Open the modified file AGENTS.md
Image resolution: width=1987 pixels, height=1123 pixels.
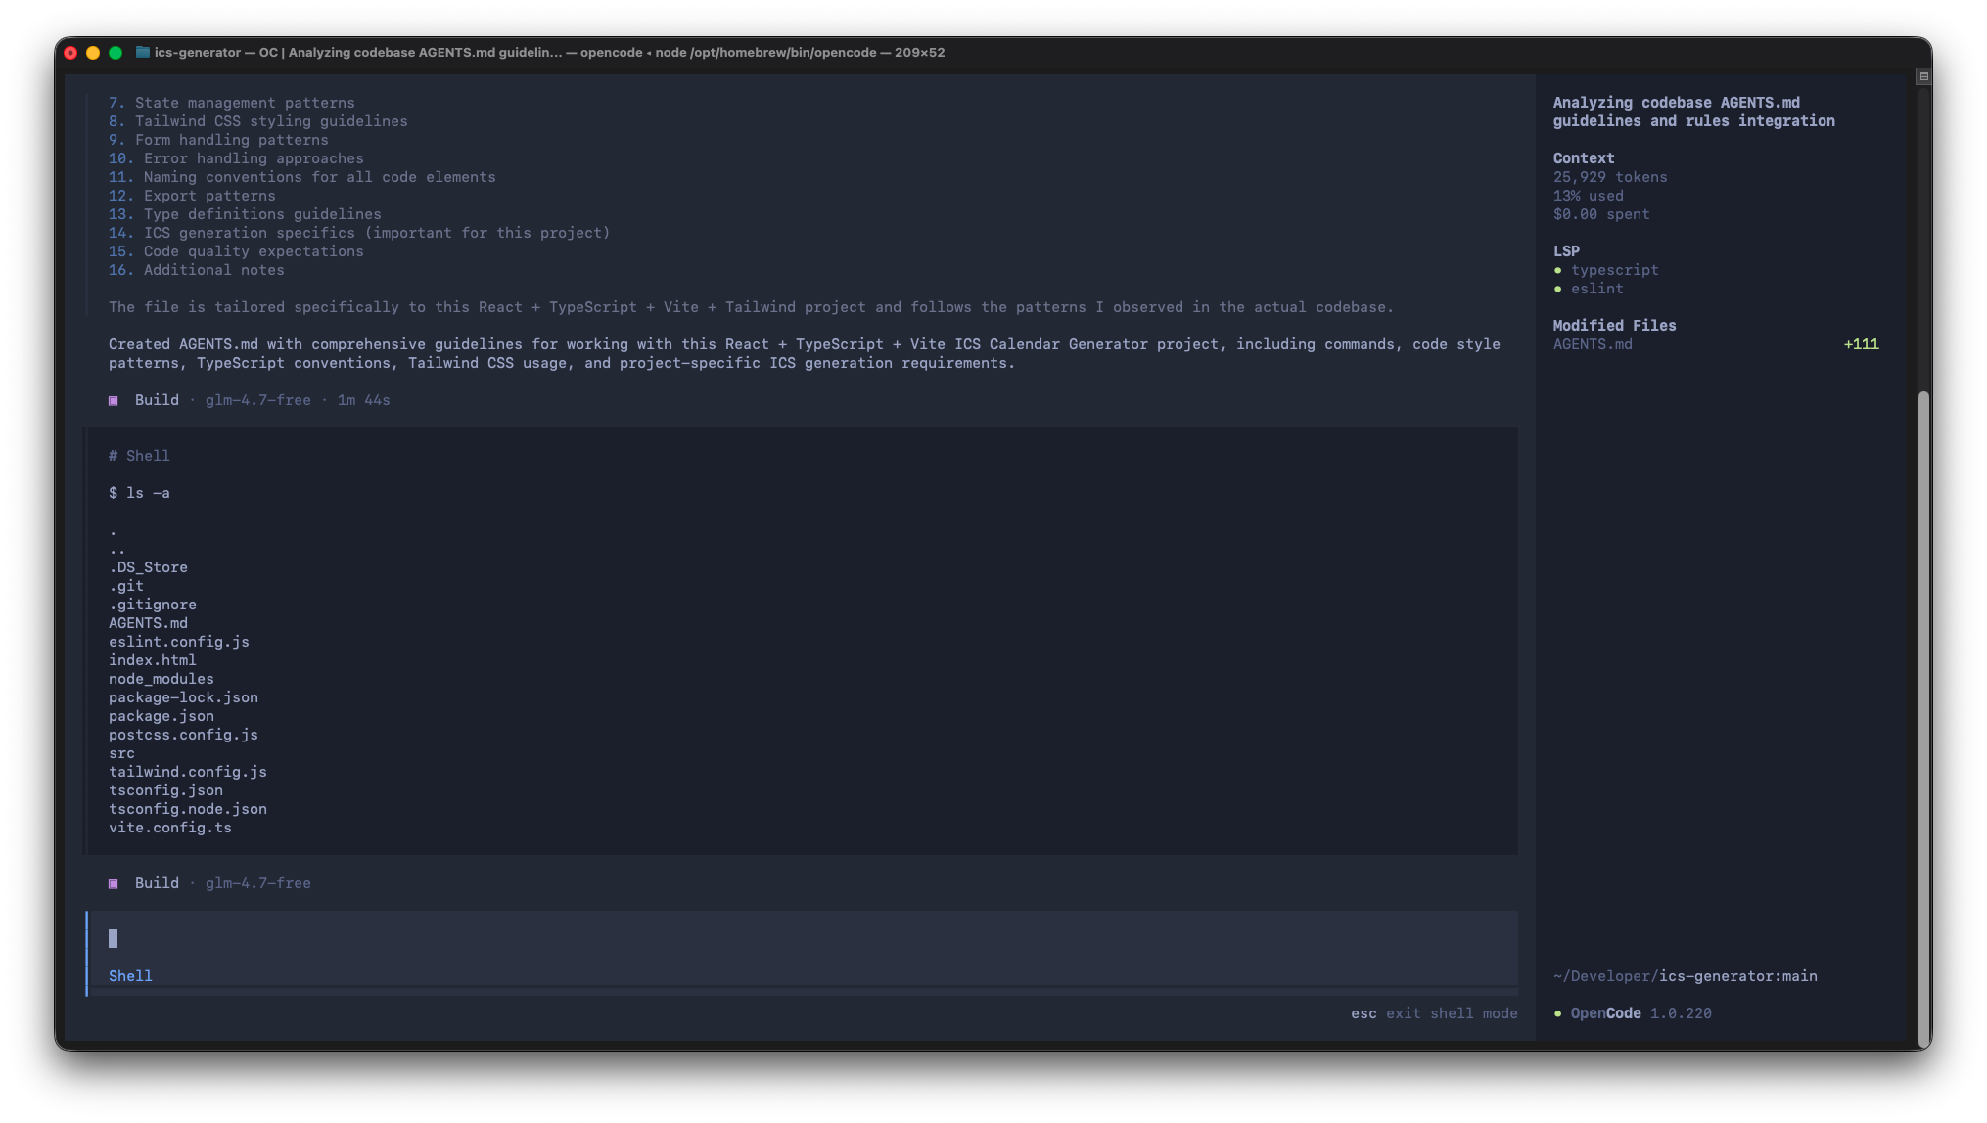pyautogui.click(x=1593, y=344)
